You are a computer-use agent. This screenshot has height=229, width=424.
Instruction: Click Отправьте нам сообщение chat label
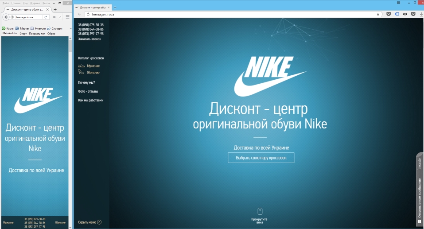coord(420,198)
